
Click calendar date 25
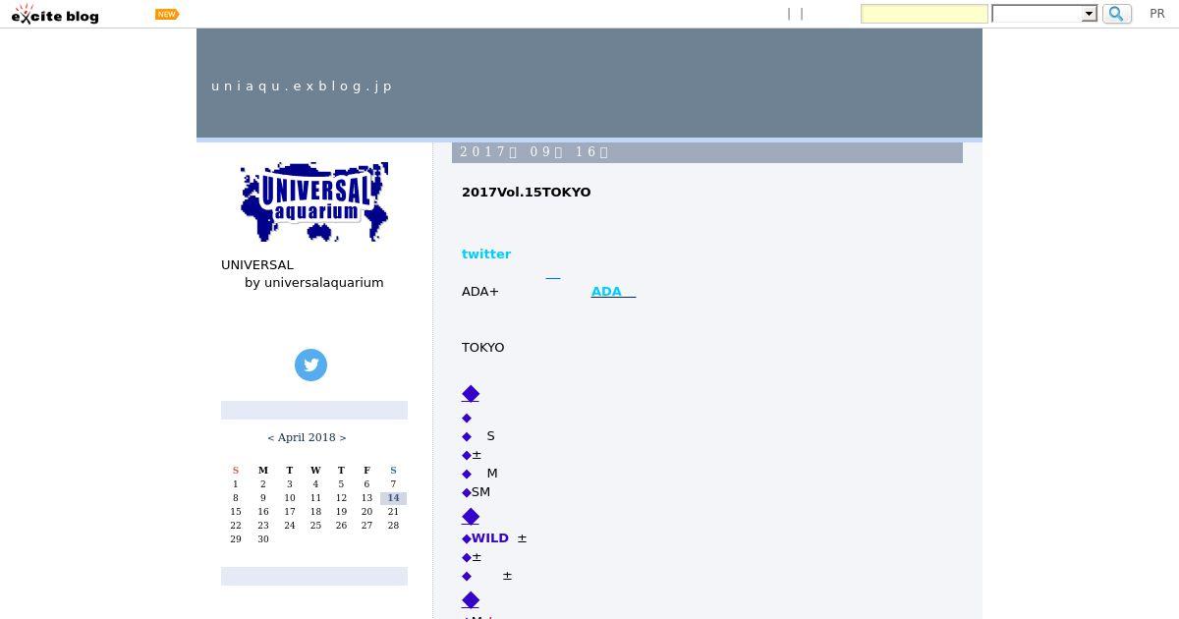pos(315,525)
